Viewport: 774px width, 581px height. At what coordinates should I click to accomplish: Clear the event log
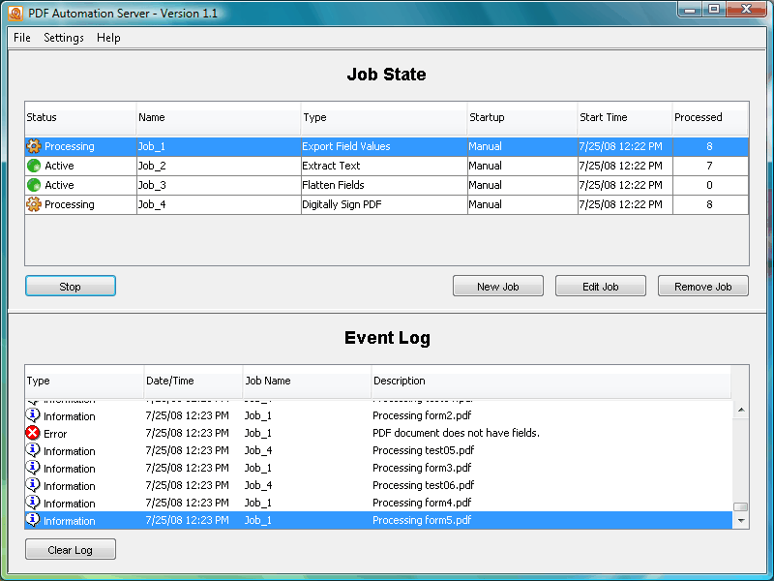(70, 549)
